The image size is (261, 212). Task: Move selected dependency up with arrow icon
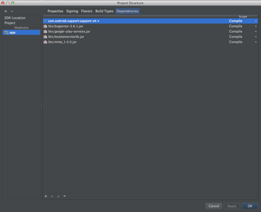pyautogui.click(x=58, y=196)
